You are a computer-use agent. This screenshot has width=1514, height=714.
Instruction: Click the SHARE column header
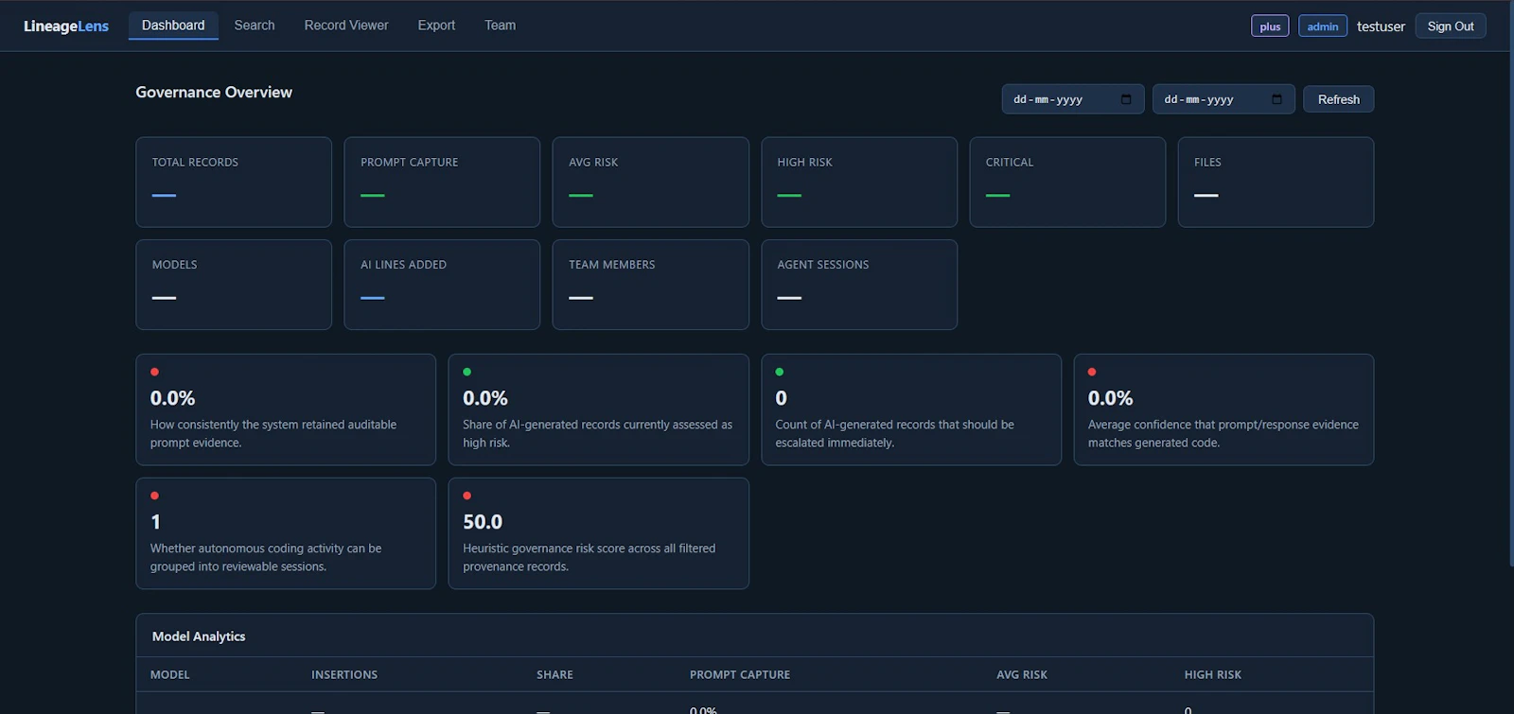555,674
